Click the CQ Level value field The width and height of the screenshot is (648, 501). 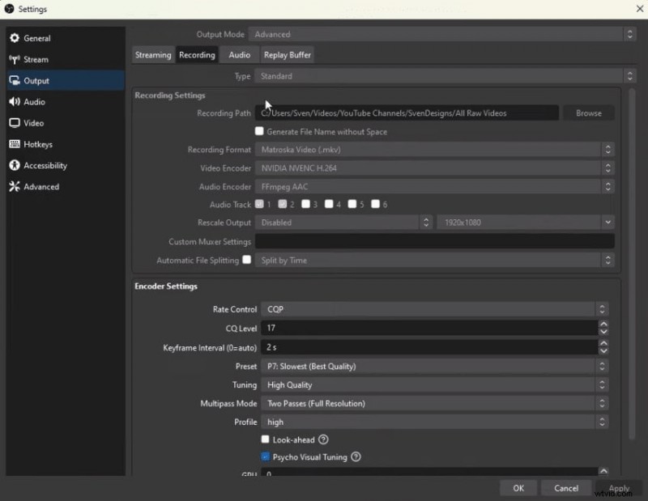tap(429, 328)
